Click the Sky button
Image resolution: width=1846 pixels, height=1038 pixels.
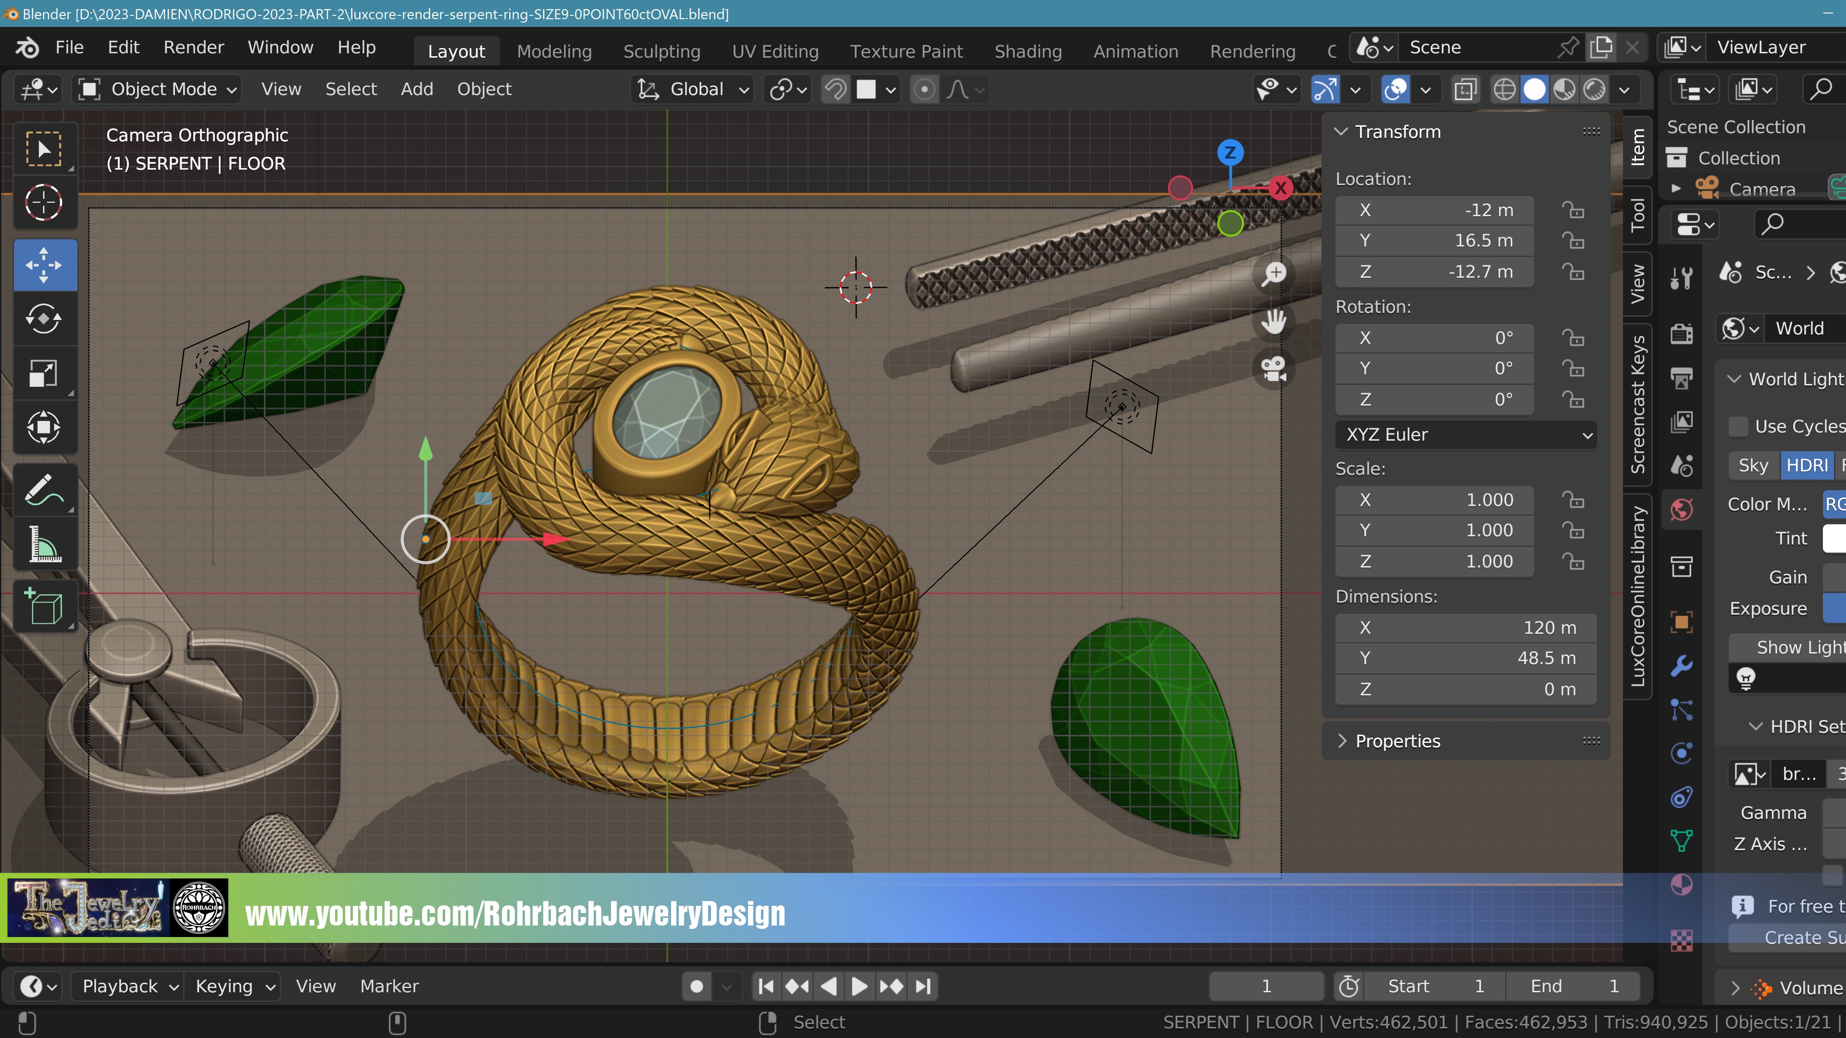click(1753, 466)
